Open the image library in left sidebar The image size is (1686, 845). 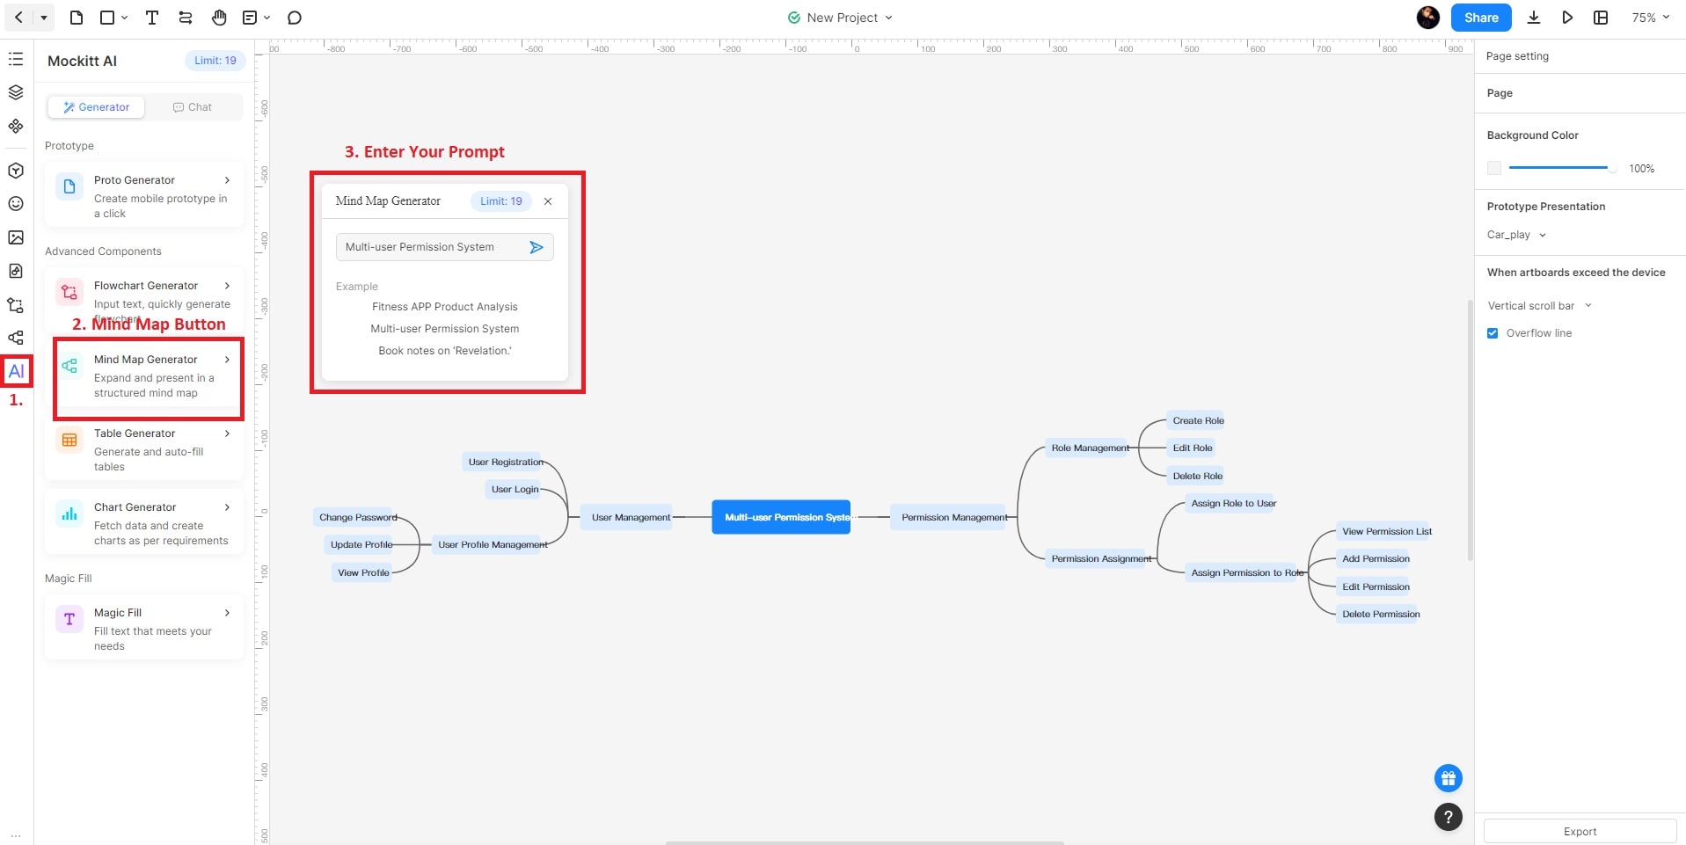16,237
